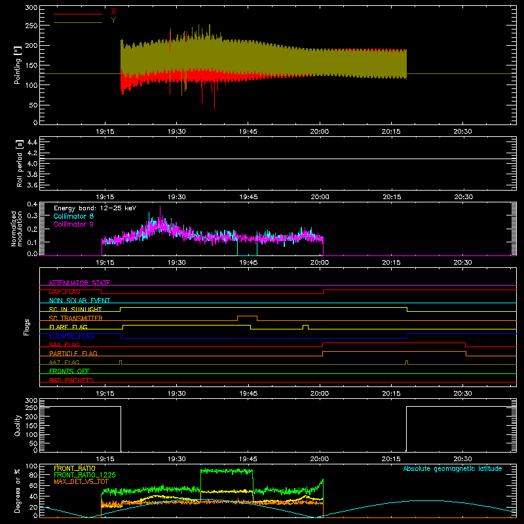This screenshot has height=524, width=524.
Task: Click the yellow FRONT_RATIO legend label
Action: pos(75,468)
